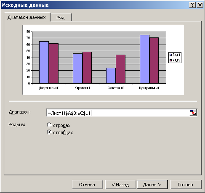Select the столбцах radio button
205x193 pixels.
pos(49,132)
